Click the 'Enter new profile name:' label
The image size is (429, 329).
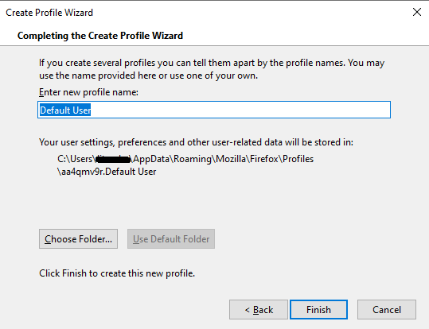click(x=88, y=92)
